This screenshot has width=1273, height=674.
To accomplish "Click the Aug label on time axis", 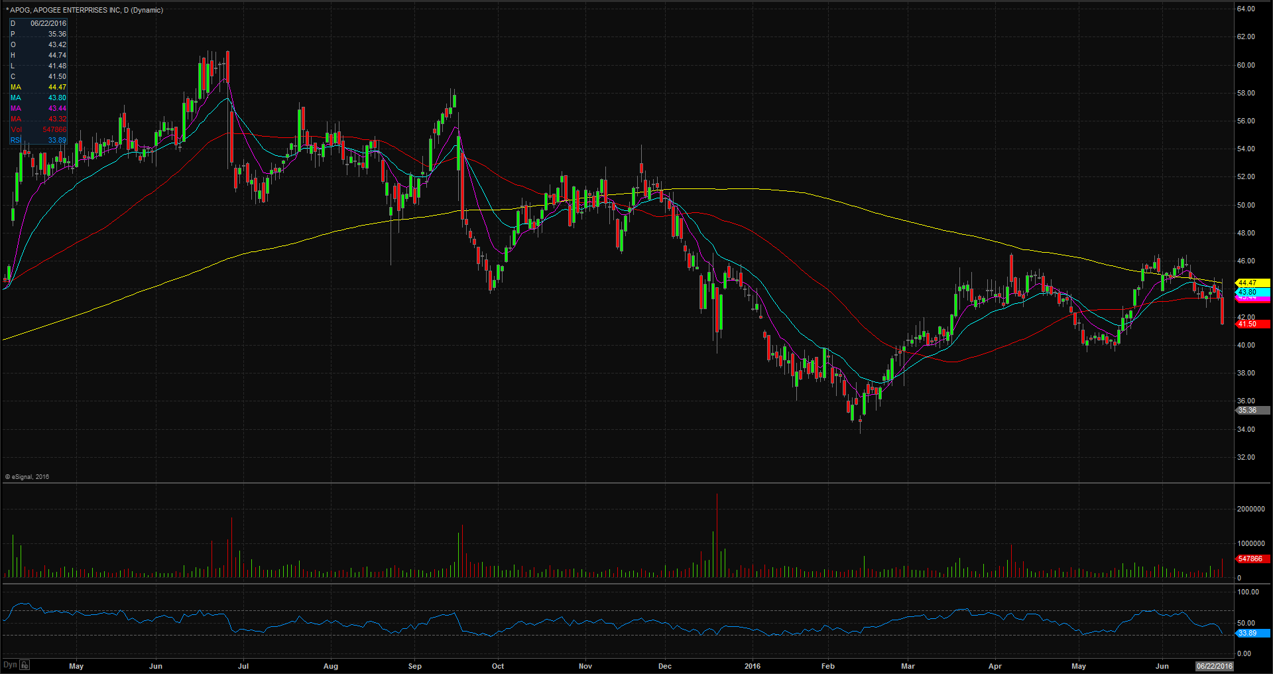I will (330, 666).
